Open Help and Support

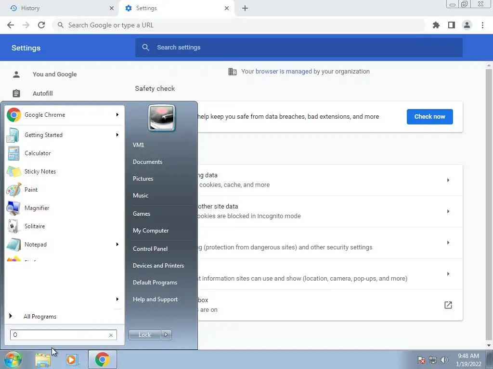(x=155, y=299)
